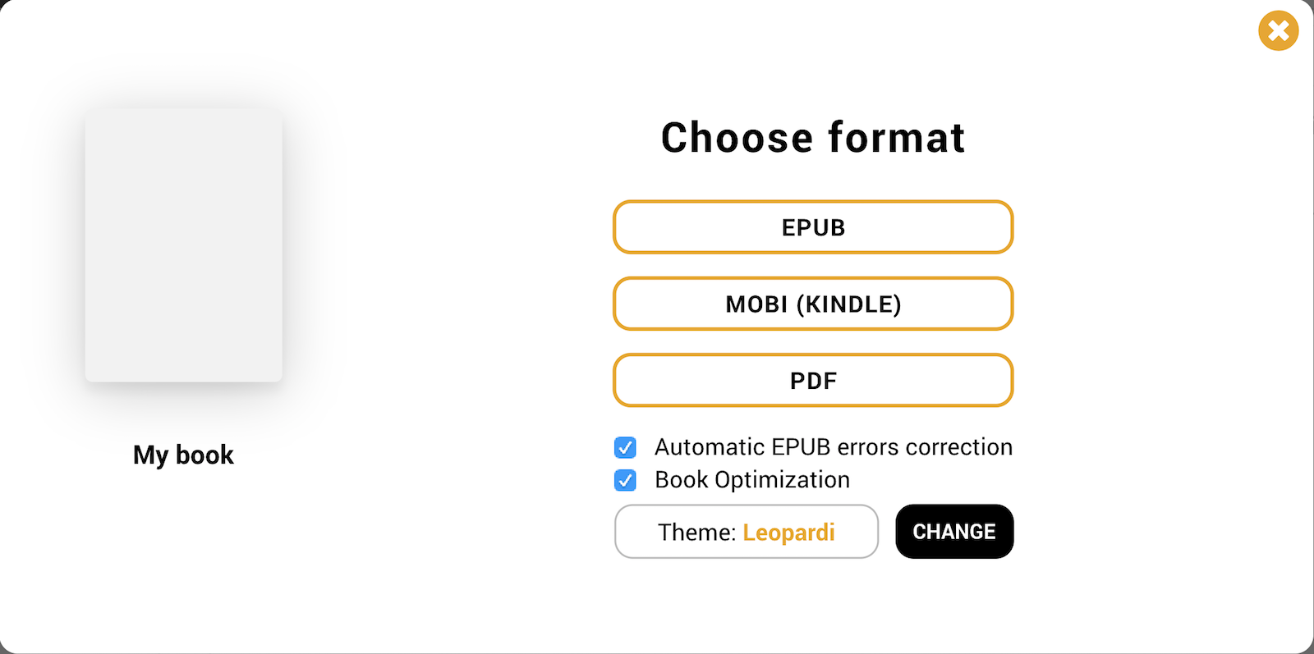Click the word "book" in the book title

click(204, 455)
